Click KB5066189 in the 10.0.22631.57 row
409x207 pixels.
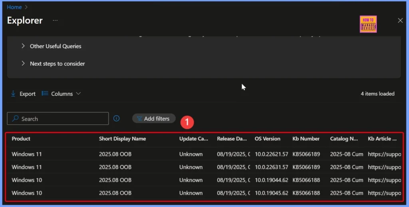(306, 167)
